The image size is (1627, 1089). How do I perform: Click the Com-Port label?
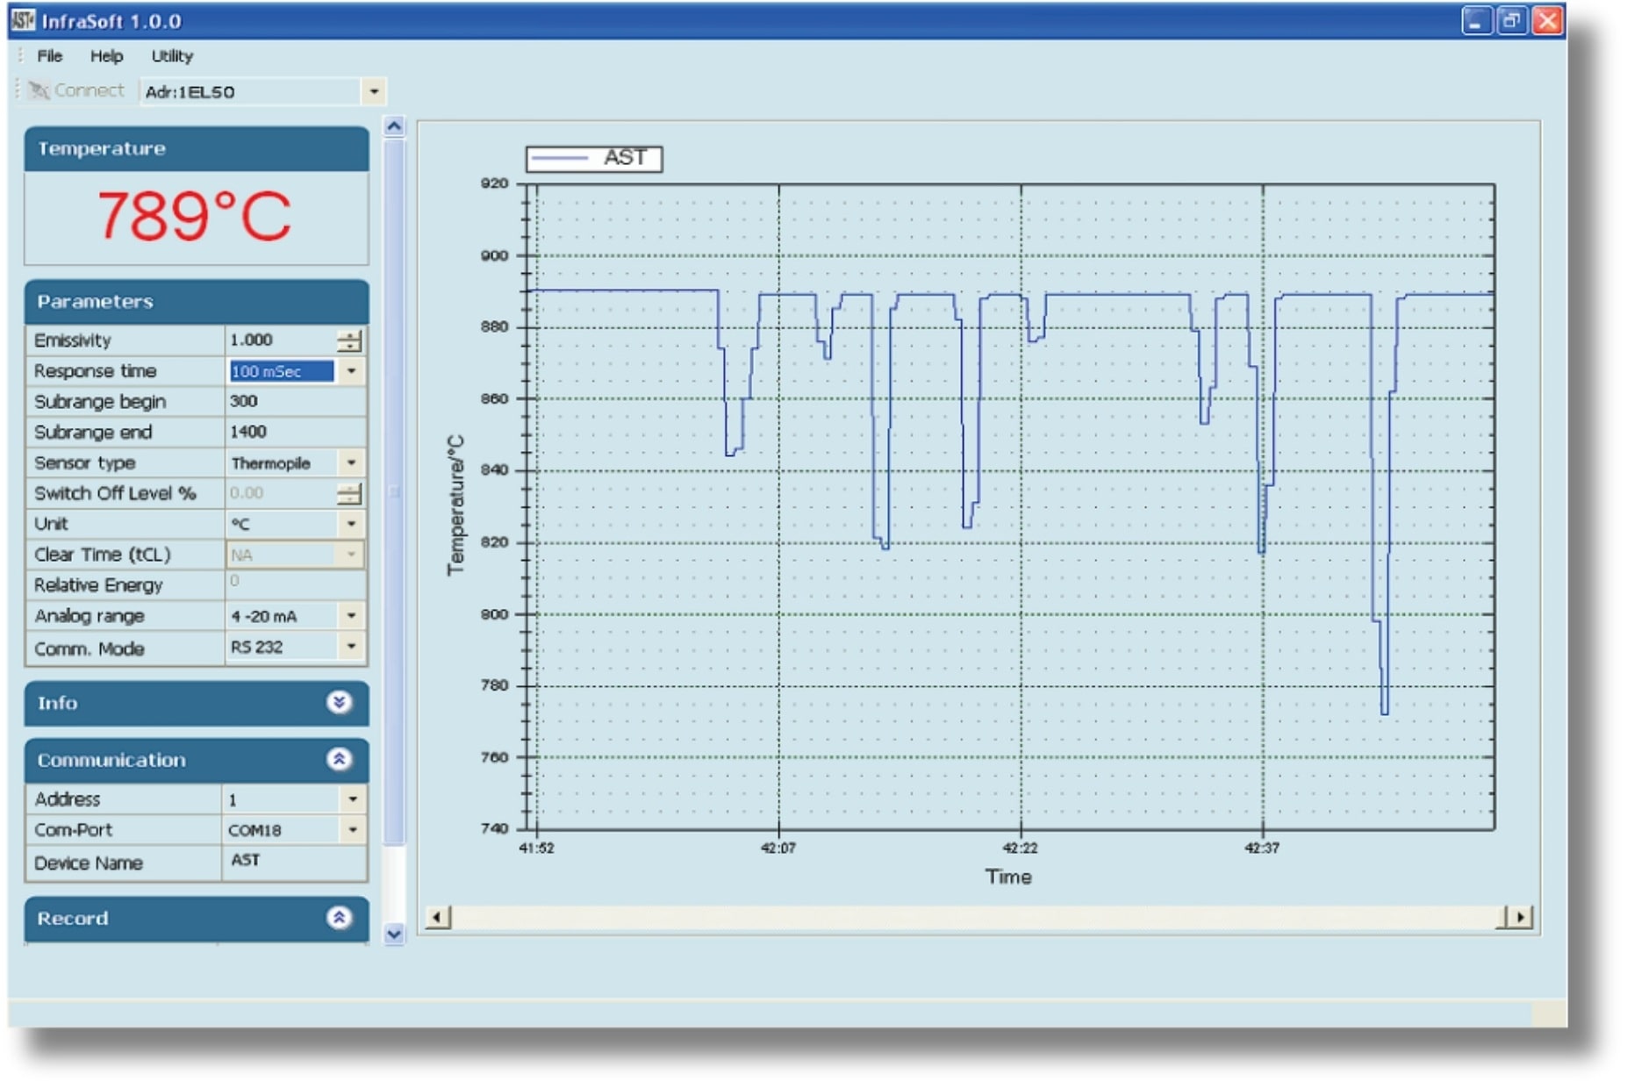[x=73, y=829]
